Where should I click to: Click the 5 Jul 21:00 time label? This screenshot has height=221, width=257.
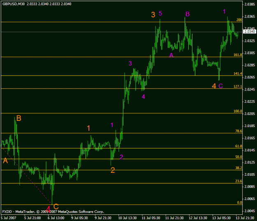pos(32,218)
